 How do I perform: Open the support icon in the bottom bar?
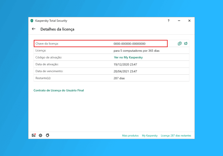point(47,136)
